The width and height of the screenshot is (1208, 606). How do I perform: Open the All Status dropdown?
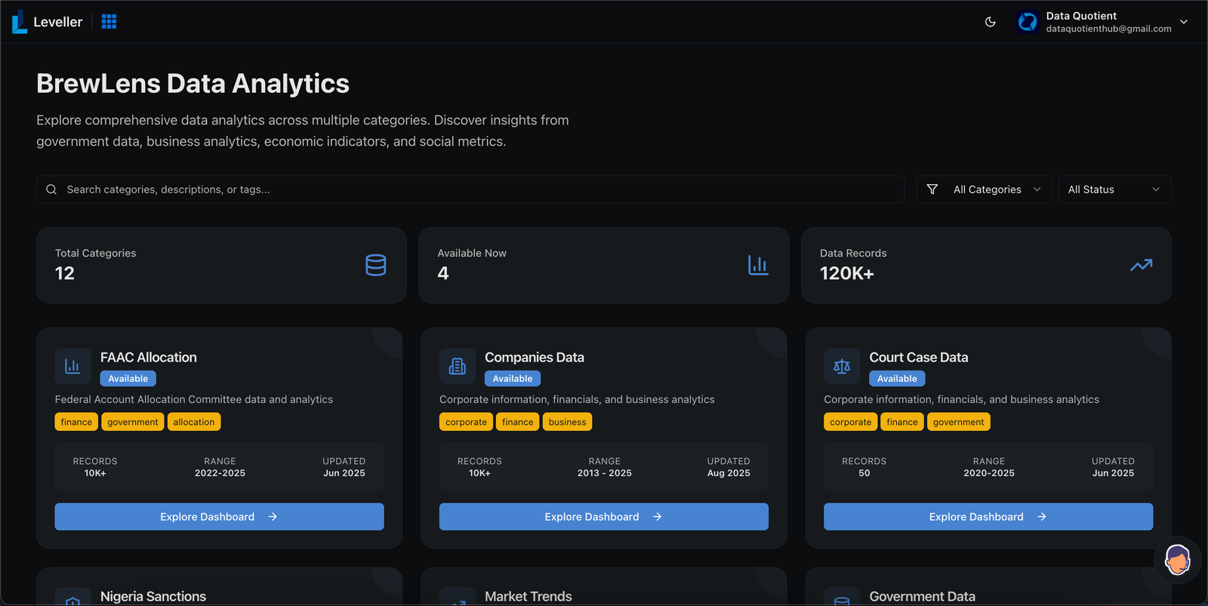[x=1114, y=189]
